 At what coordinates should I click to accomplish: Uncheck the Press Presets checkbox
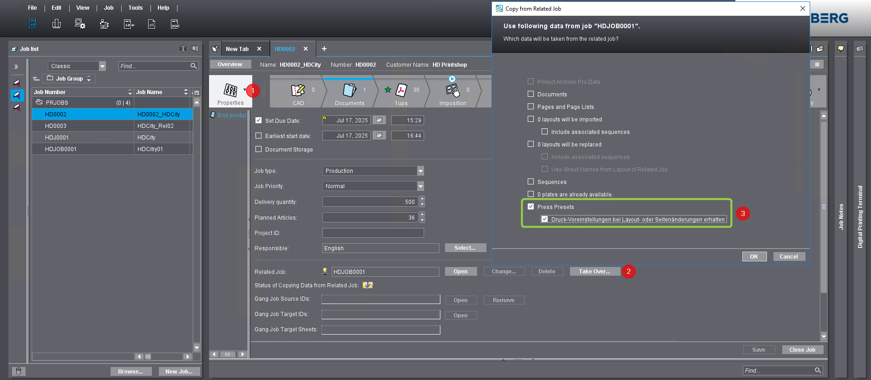pos(531,207)
